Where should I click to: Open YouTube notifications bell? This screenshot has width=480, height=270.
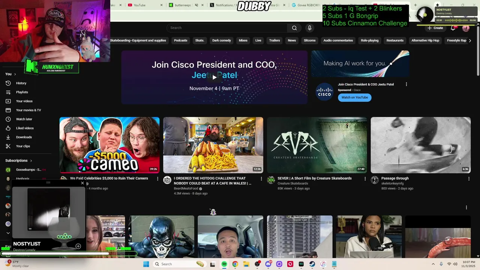(453, 28)
